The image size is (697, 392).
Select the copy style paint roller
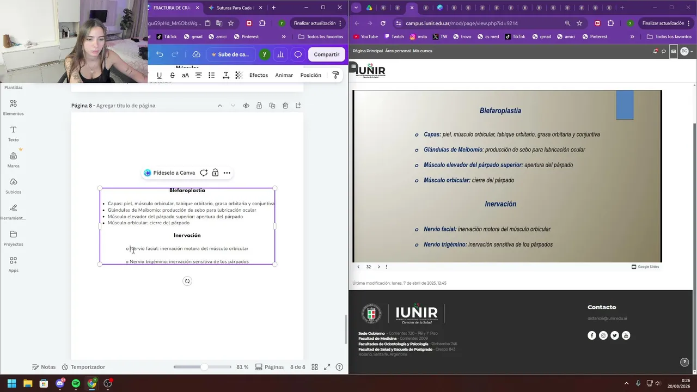(335, 75)
